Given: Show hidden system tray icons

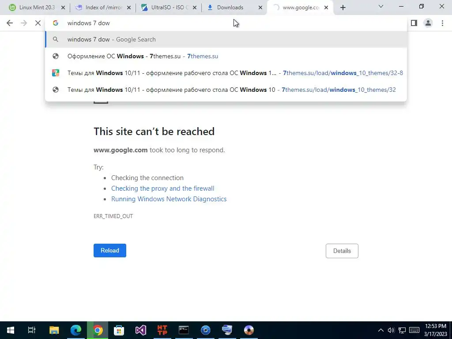Looking at the screenshot, I should click(381, 330).
